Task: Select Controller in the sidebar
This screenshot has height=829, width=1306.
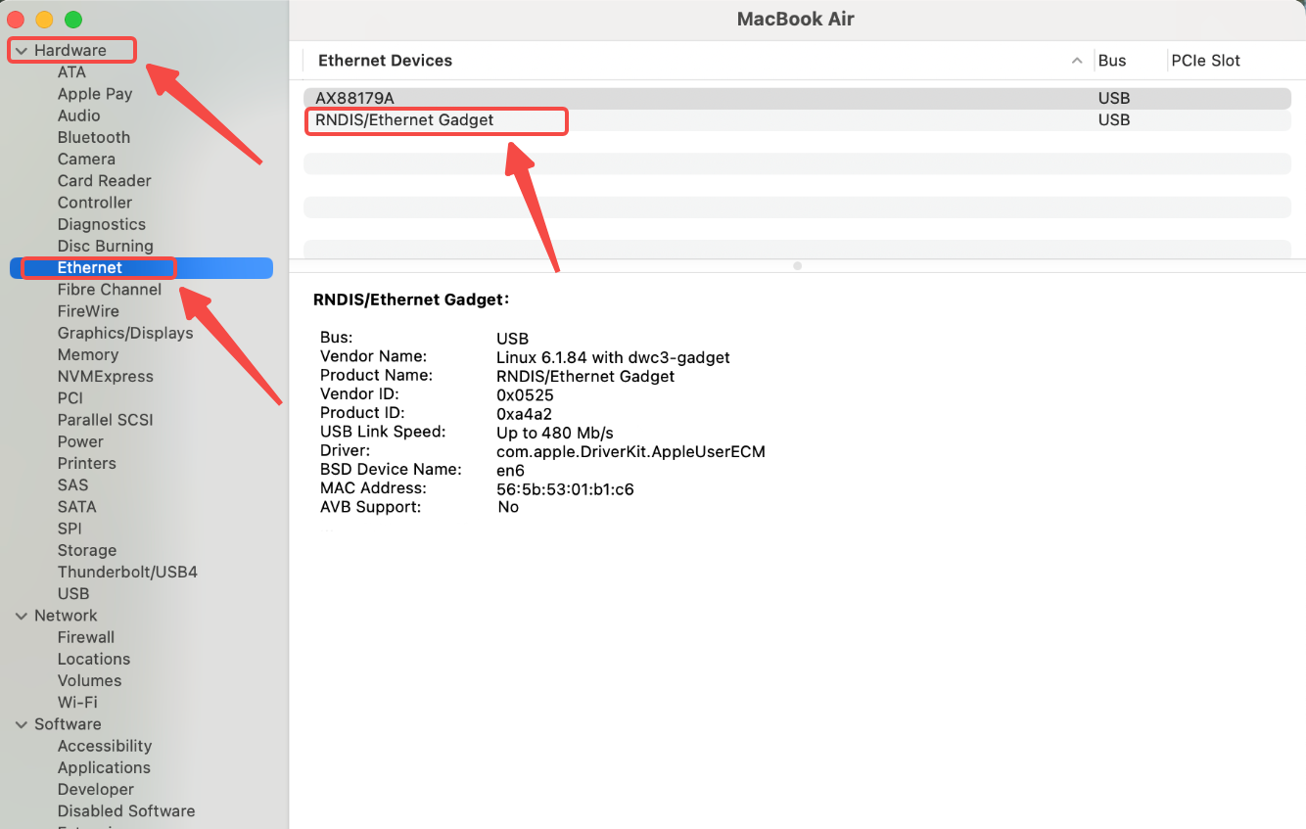Action: [95, 203]
